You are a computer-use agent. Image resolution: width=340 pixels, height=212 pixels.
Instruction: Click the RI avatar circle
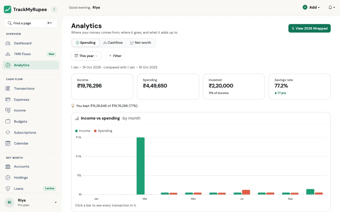9,202
